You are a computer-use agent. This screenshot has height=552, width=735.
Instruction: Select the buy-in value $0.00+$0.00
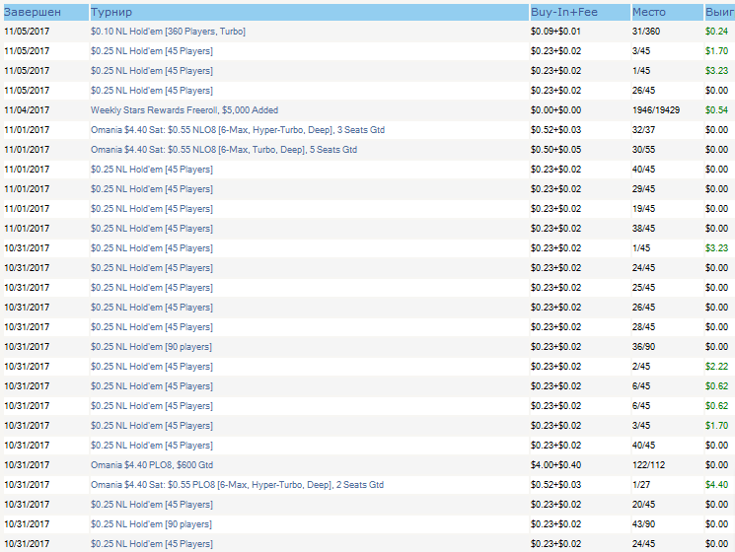(x=556, y=110)
